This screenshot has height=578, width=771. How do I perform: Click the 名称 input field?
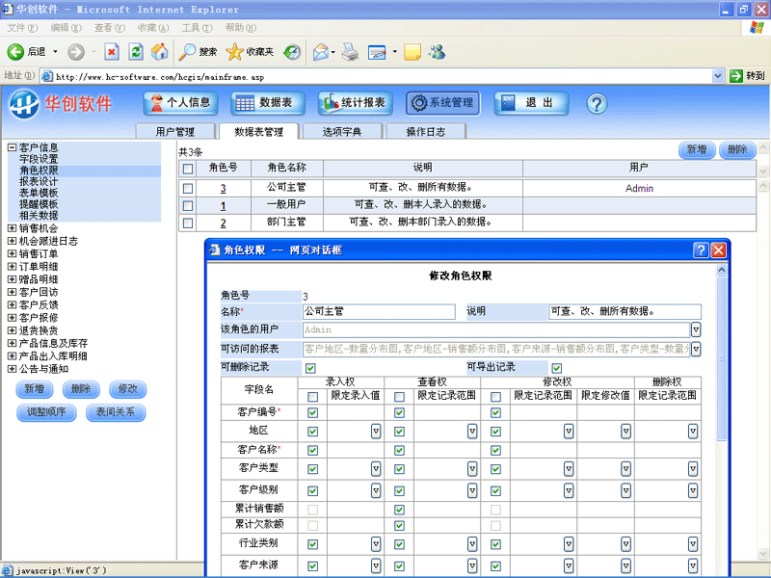coord(378,312)
